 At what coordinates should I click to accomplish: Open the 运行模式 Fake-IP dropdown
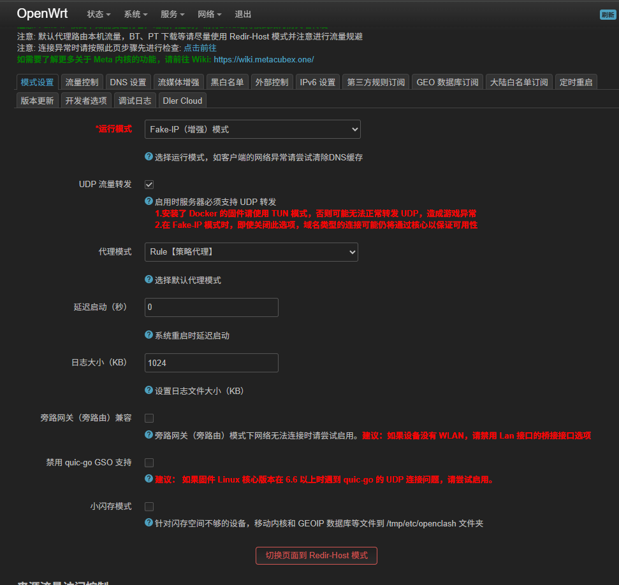252,129
